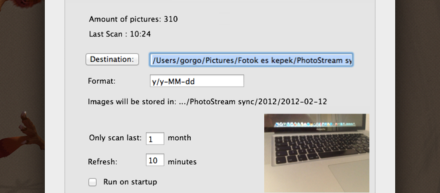Focus the Format field showing y/y-MM-dd

(197, 81)
